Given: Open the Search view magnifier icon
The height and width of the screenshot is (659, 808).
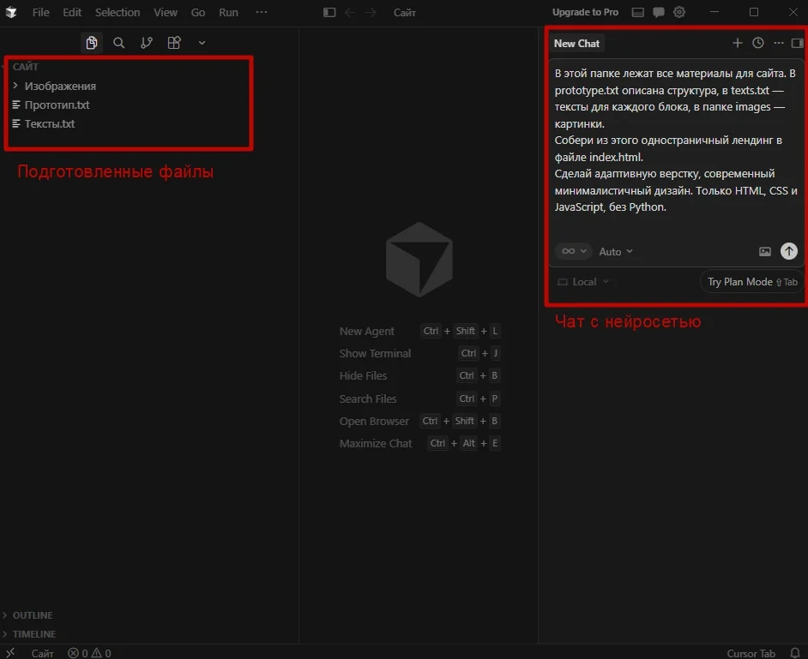Looking at the screenshot, I should click(x=119, y=43).
